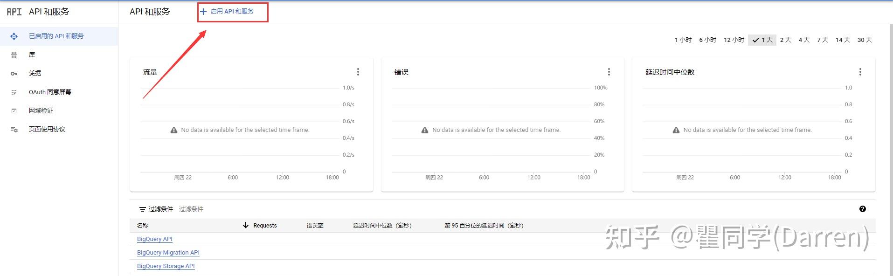Screen dimensions: 893x276
Task: Select the 30 天 time range
Action: (865, 40)
